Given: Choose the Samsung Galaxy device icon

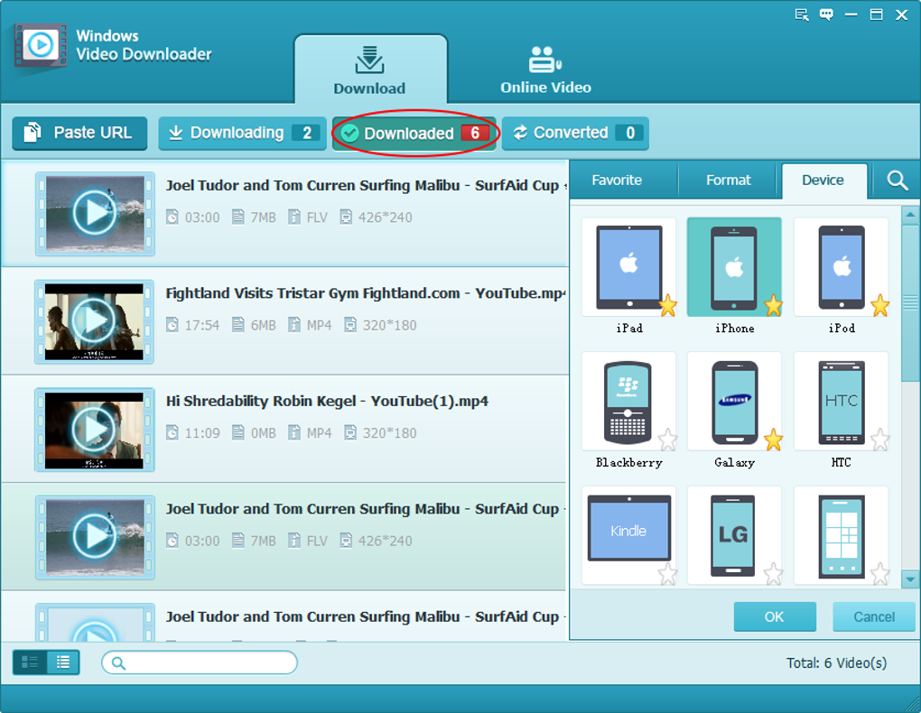Looking at the screenshot, I should 734,403.
